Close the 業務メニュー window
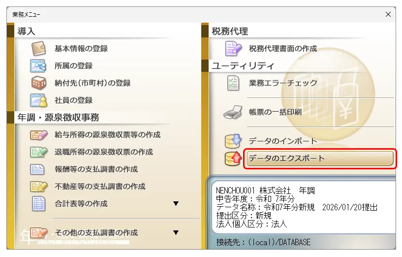 tap(388, 14)
